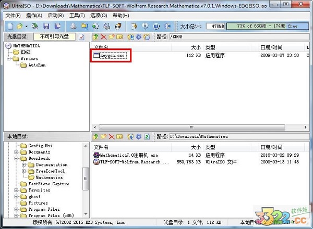
Task: Sort local pane by 文件名 column
Action: click(132, 147)
